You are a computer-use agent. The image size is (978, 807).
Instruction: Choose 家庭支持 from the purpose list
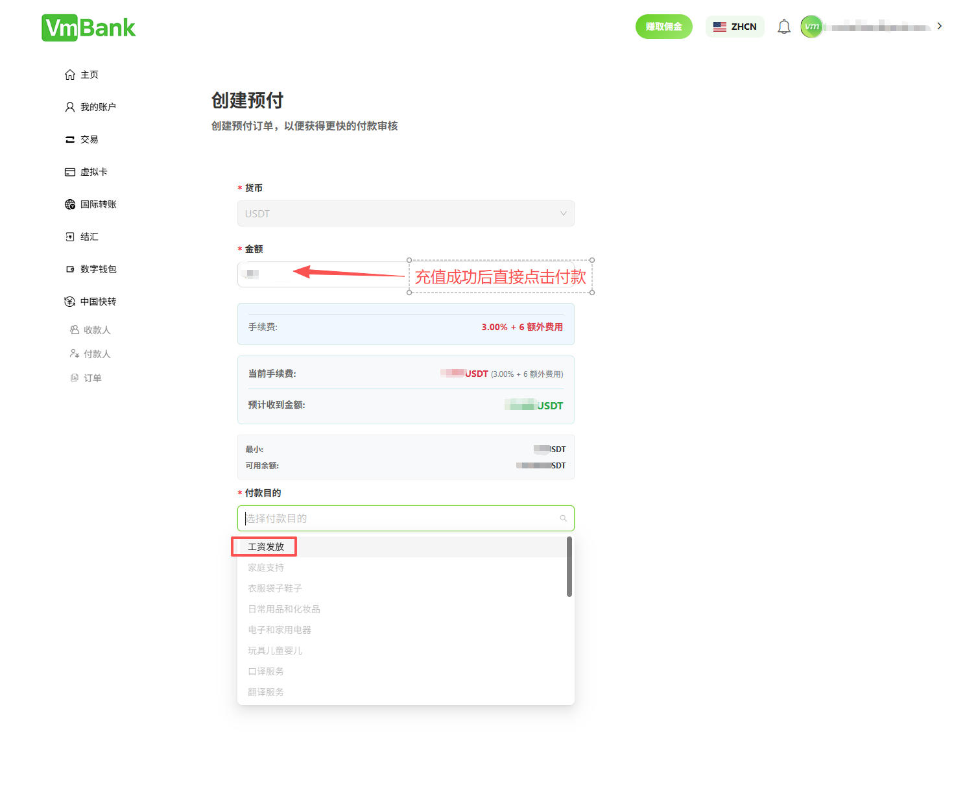pyautogui.click(x=265, y=567)
